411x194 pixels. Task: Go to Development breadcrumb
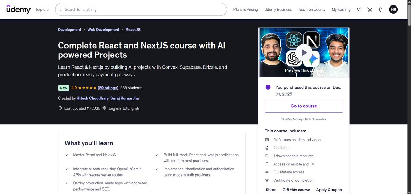pos(70,30)
